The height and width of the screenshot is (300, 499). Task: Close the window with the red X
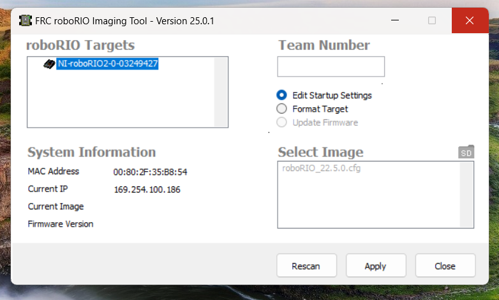pos(470,20)
